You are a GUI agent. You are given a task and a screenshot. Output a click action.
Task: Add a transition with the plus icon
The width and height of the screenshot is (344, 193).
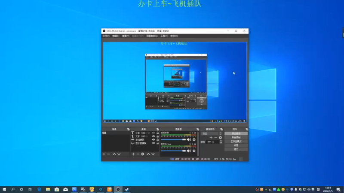tap(211, 138)
